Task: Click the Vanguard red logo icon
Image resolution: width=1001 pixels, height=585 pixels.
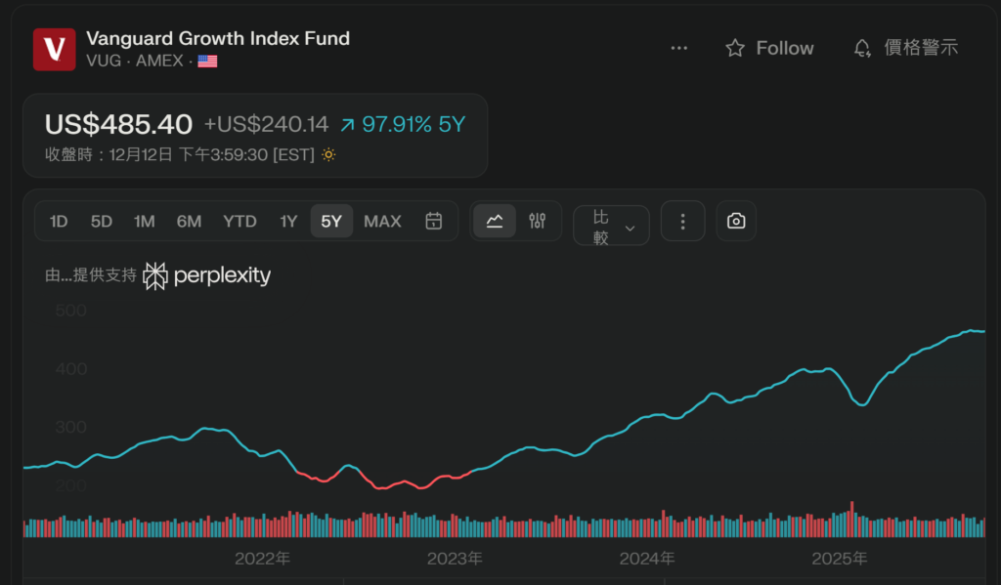Action: click(55, 50)
